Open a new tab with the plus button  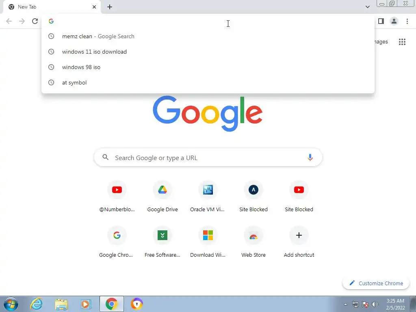pos(110,7)
